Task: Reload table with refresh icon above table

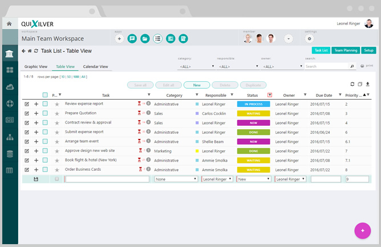Action: click(352, 84)
